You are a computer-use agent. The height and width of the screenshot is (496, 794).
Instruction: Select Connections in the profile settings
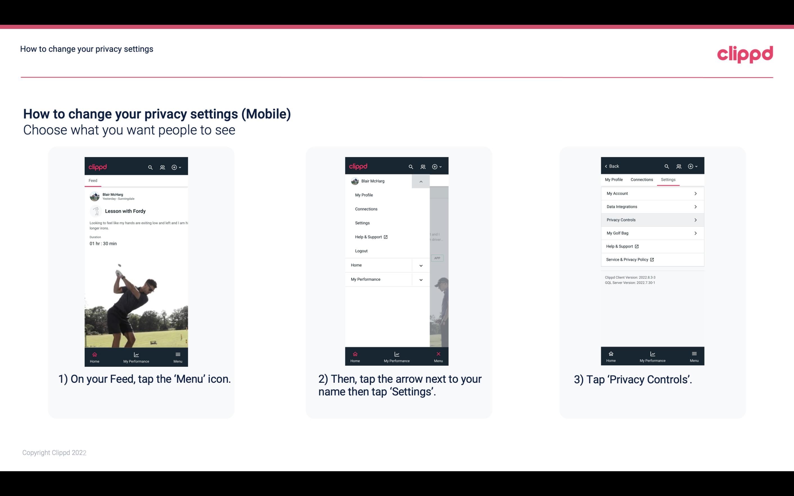641,179
